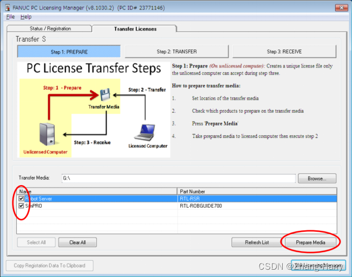Image resolution: width=352 pixels, height=277 pixels.
Task: Select the RTL-RSR part number cell
Action: tap(257, 199)
